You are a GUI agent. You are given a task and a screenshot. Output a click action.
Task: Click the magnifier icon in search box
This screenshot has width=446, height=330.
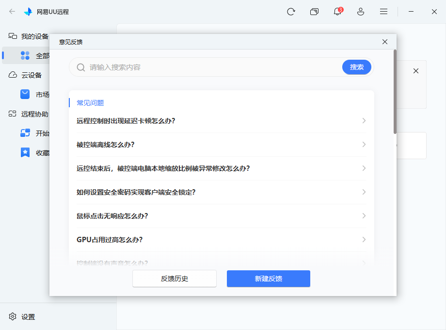click(81, 67)
